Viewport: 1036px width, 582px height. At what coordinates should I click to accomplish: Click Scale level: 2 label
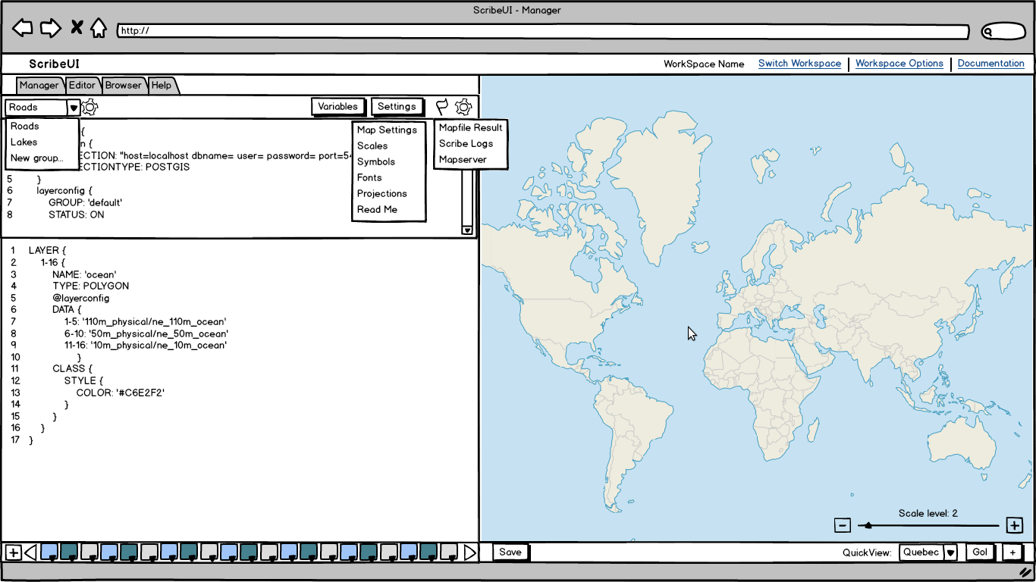pos(928,513)
